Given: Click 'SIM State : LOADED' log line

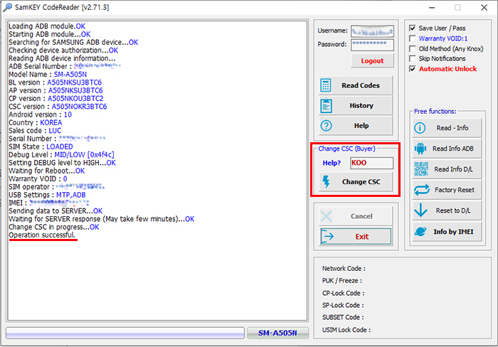Looking at the screenshot, I should pos(41,146).
